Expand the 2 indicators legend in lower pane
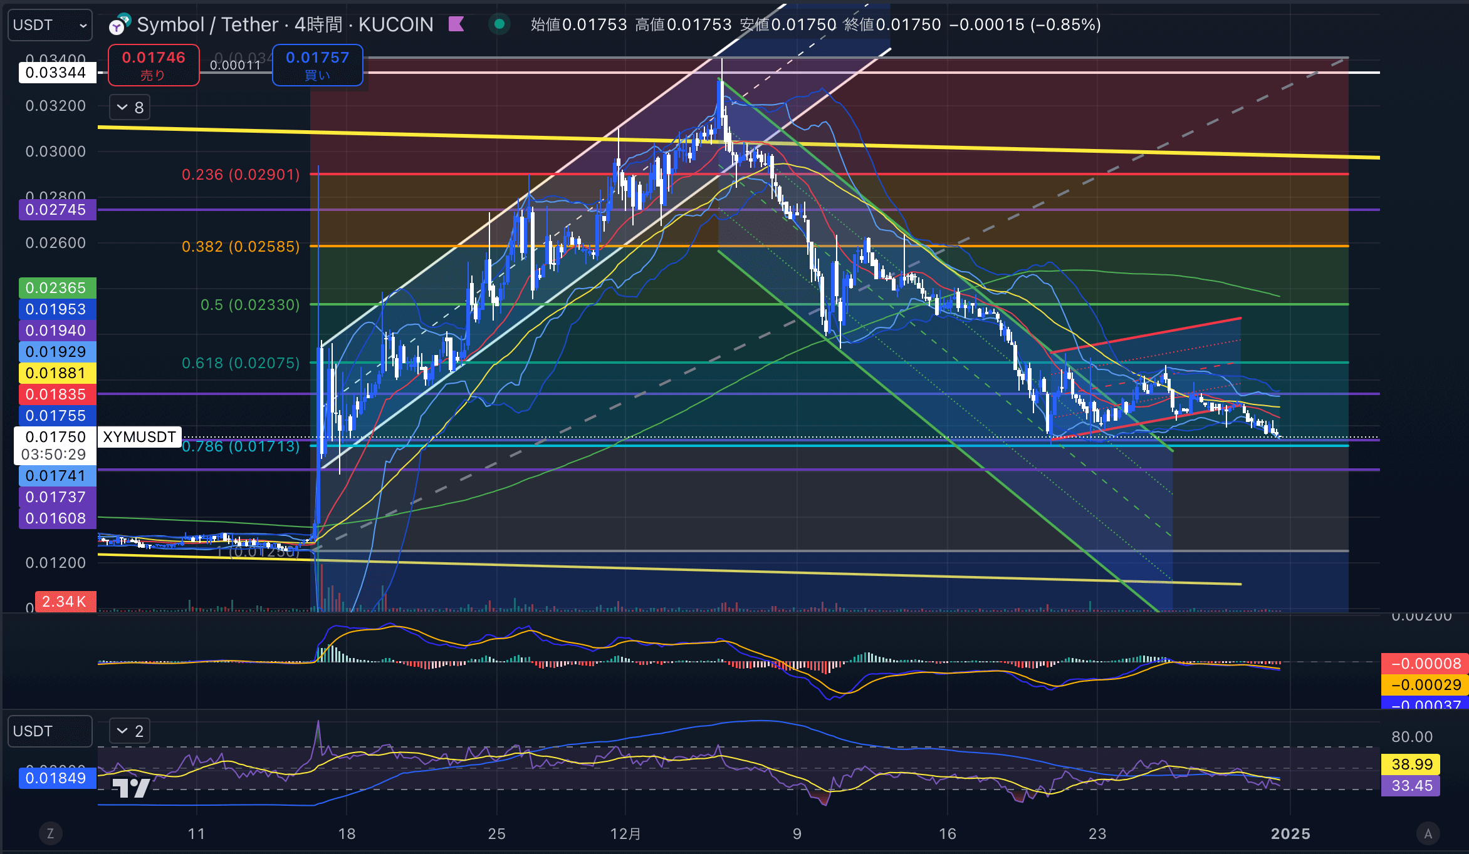The height and width of the screenshot is (854, 1469). (x=130, y=731)
